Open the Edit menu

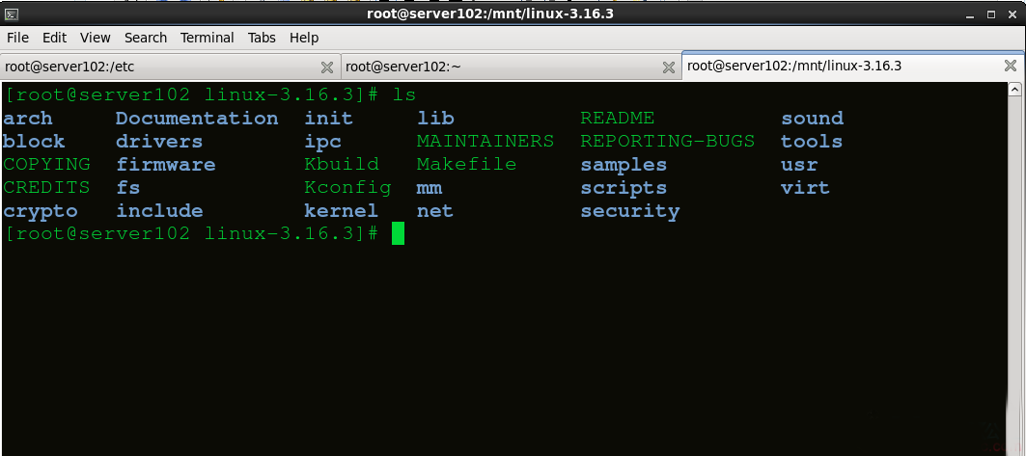(54, 38)
